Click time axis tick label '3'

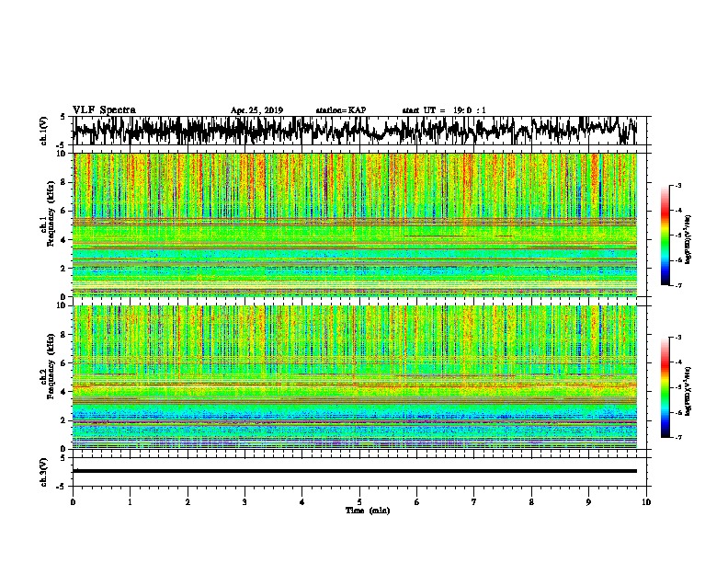245,502
